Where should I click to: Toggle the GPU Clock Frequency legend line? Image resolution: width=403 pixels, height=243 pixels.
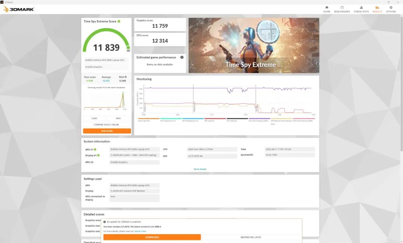tap(304, 120)
